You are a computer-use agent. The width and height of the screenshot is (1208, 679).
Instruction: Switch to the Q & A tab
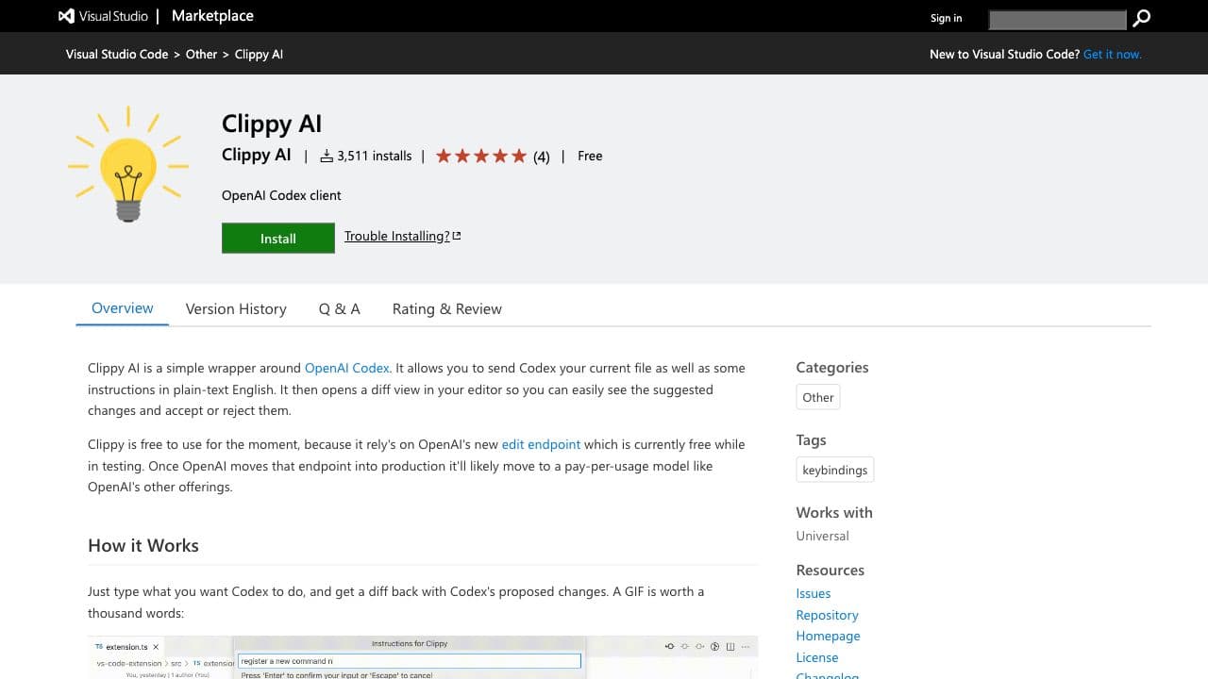coord(339,308)
